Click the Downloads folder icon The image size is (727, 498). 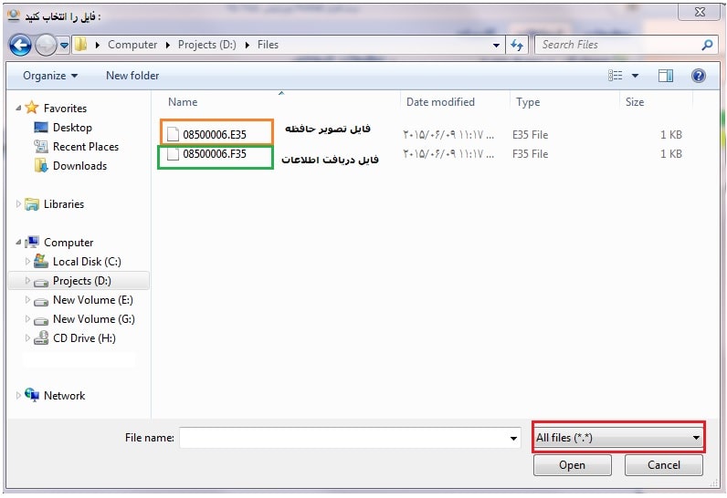pos(41,165)
